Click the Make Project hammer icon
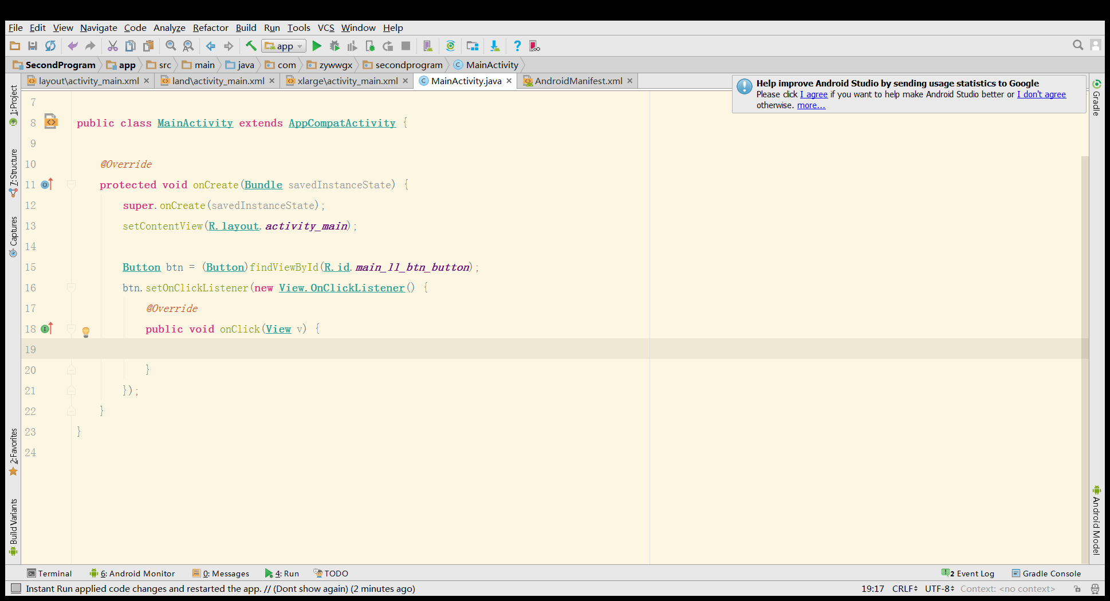This screenshot has width=1110, height=601. [251, 46]
